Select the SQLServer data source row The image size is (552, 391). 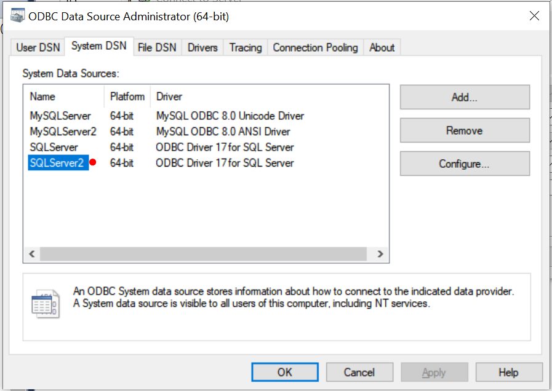(54, 147)
